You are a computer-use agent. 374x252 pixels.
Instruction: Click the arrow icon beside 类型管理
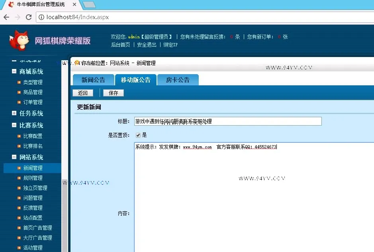(19, 82)
